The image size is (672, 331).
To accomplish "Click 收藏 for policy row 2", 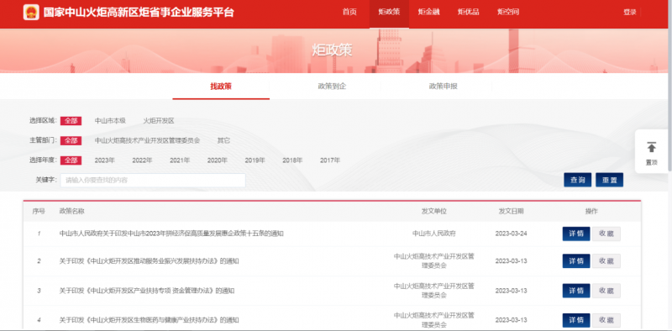I will 606,260.
